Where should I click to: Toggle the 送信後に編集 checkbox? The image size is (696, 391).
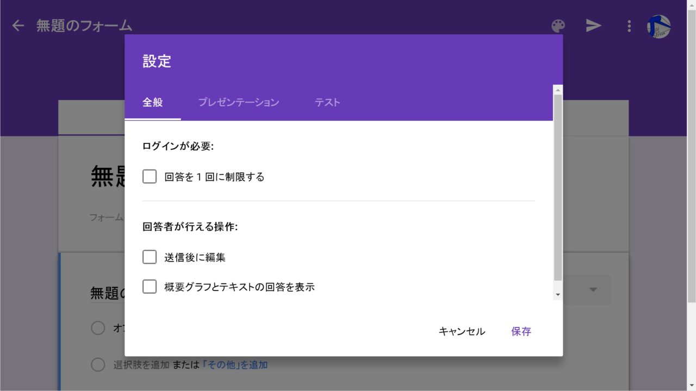(x=150, y=257)
